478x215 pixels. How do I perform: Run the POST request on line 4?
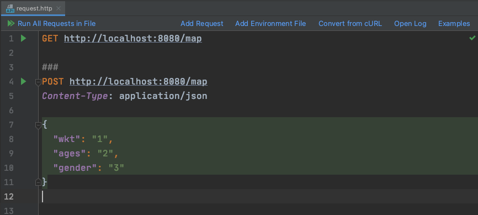tap(24, 82)
